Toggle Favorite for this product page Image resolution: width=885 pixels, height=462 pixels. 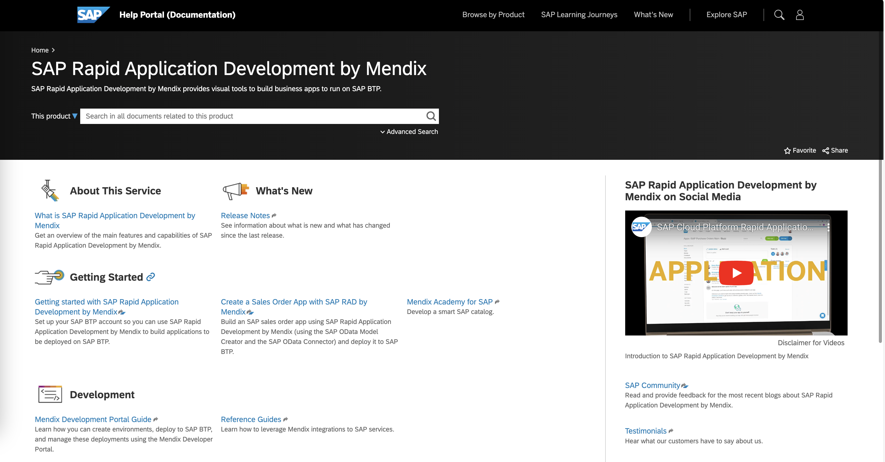pos(788,150)
